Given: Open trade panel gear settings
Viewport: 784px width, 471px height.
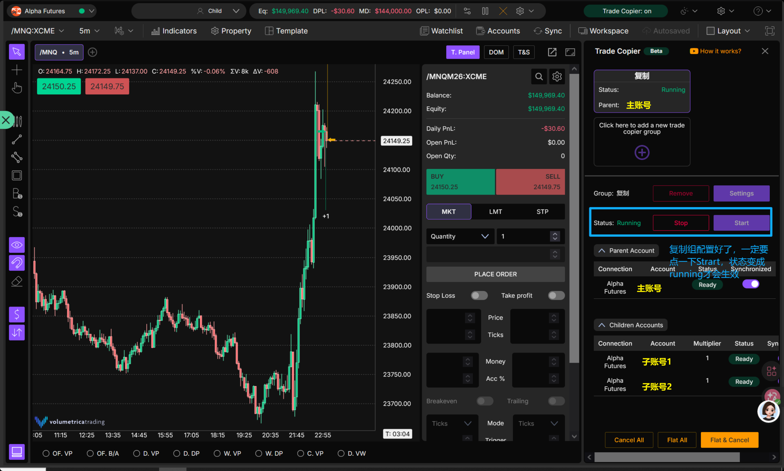Looking at the screenshot, I should pyautogui.click(x=557, y=77).
